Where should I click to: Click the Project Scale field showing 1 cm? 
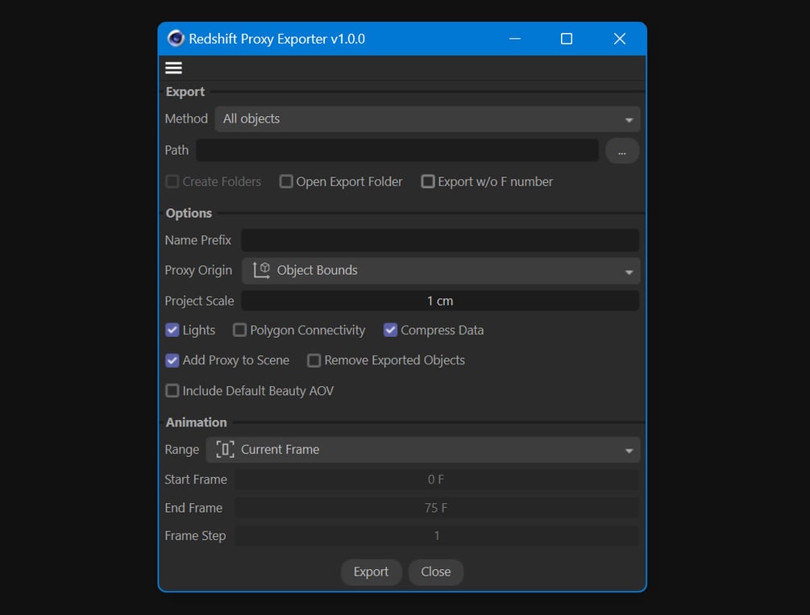click(x=440, y=301)
